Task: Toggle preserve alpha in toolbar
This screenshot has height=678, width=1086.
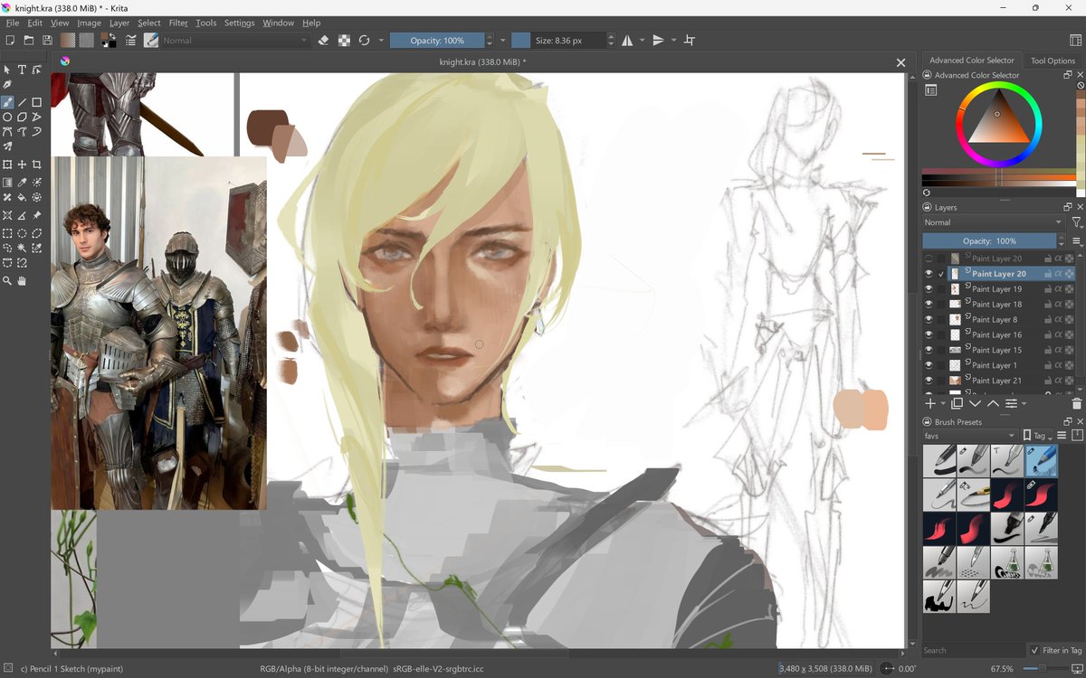Action: (344, 40)
